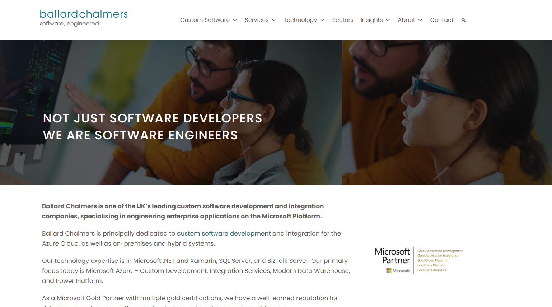Click the search magnifier icon

[463, 20]
